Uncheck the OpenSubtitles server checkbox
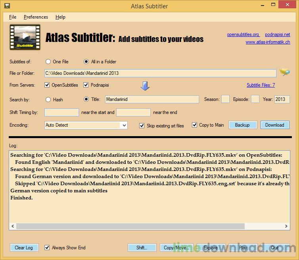 point(47,85)
